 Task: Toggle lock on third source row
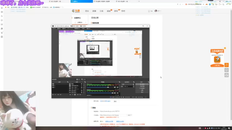[x=84, y=88]
